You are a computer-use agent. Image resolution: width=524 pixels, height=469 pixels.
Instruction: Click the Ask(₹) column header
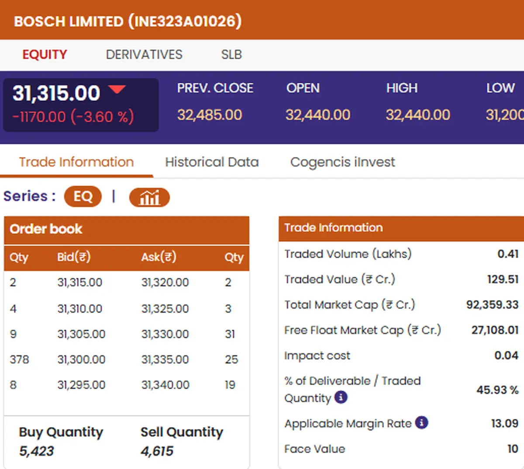click(159, 257)
